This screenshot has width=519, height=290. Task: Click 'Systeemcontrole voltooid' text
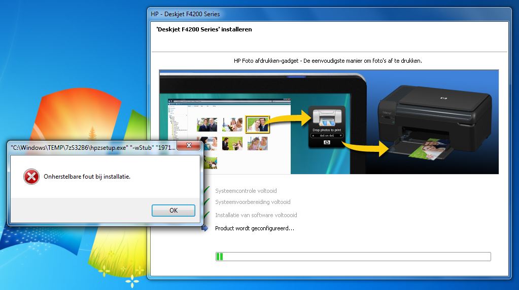pyautogui.click(x=246, y=191)
